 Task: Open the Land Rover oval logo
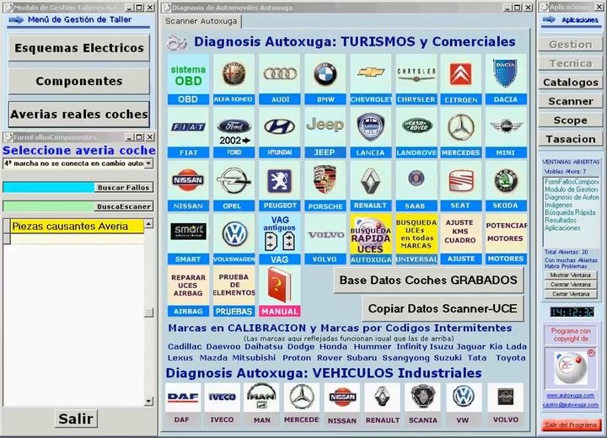[416, 127]
